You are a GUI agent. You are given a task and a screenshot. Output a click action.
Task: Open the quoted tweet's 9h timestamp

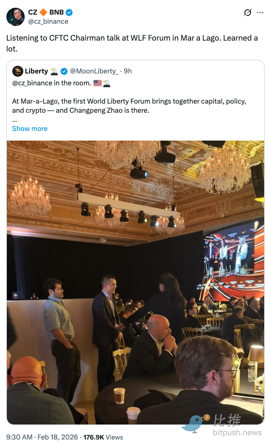[x=128, y=71]
